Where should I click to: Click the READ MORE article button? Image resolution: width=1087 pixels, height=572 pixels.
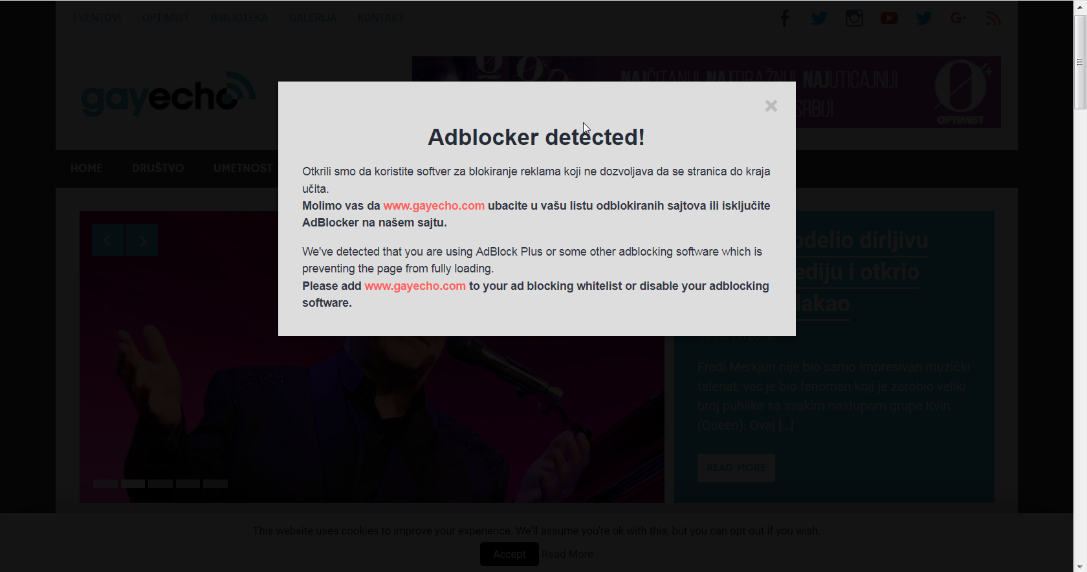(x=736, y=468)
